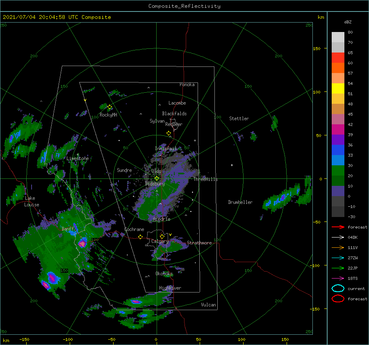Click the Vulcan city label

[209, 305]
